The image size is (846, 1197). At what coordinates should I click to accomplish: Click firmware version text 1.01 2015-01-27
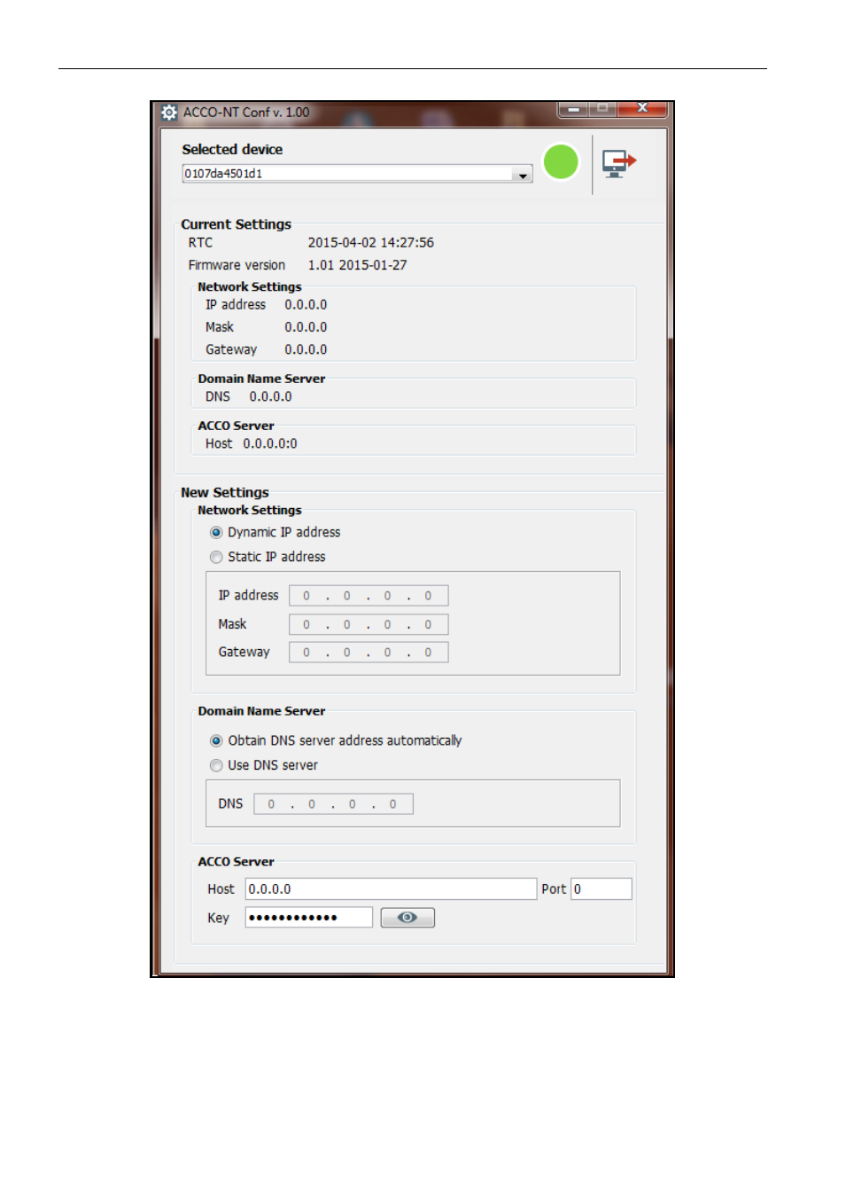358,265
